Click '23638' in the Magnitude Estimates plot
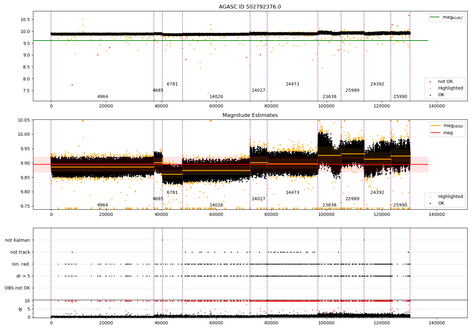 click(329, 205)
